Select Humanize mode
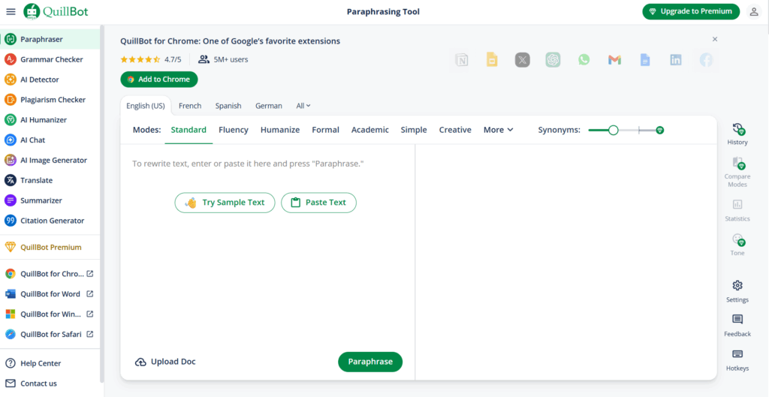The height and width of the screenshot is (397, 769). [280, 130]
